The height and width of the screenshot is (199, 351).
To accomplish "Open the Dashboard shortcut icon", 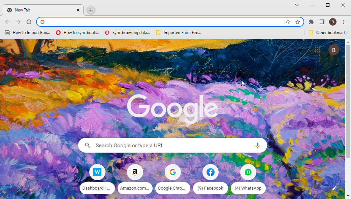I will [x=97, y=172].
